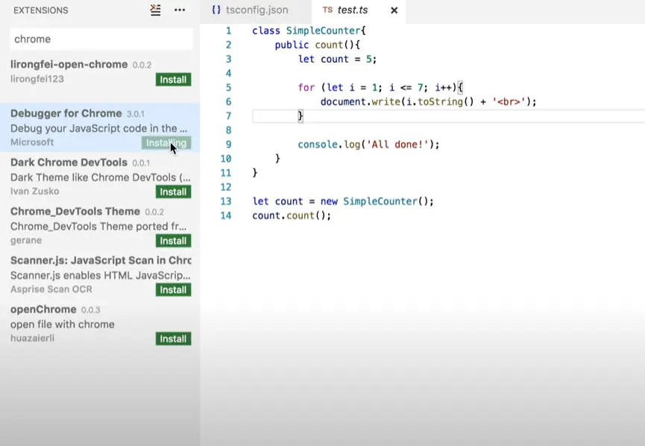Install the Dark Chrome DevTools theme
This screenshot has width=645, height=446.
pyautogui.click(x=173, y=192)
